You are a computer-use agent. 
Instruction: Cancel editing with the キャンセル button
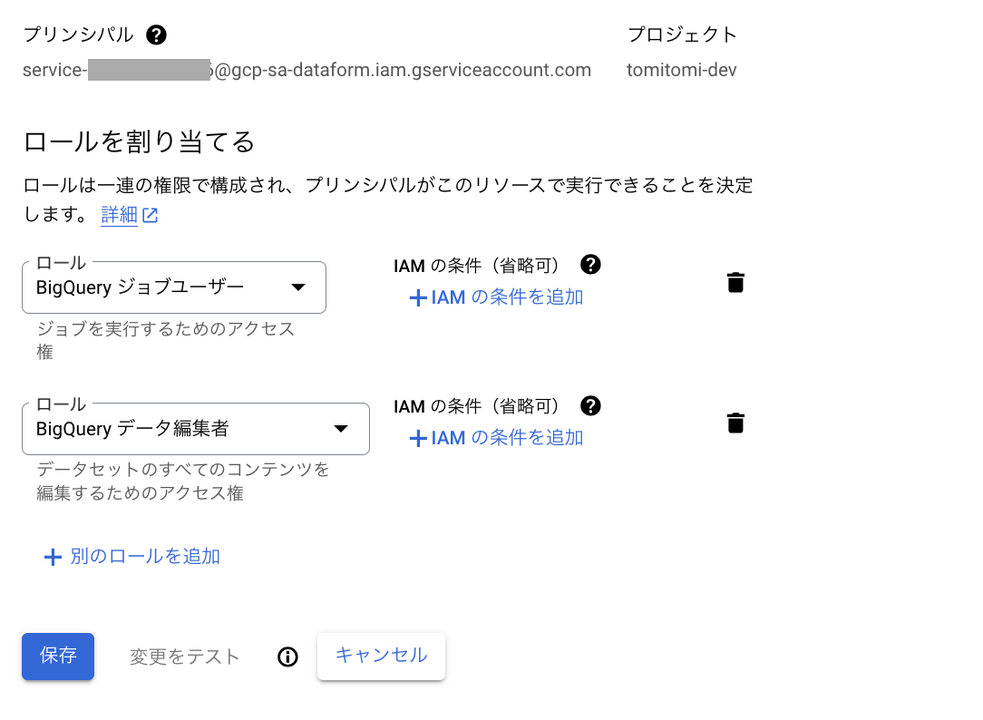point(381,656)
